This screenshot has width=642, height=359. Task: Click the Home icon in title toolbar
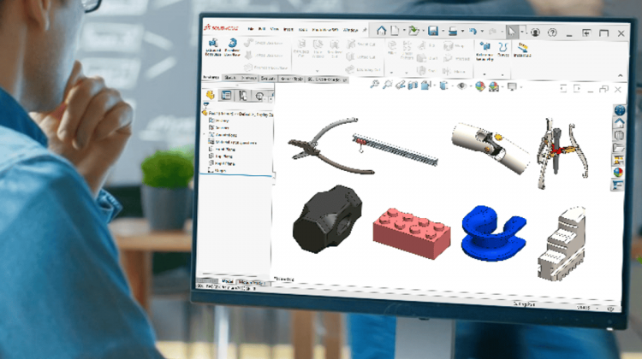[x=381, y=31]
